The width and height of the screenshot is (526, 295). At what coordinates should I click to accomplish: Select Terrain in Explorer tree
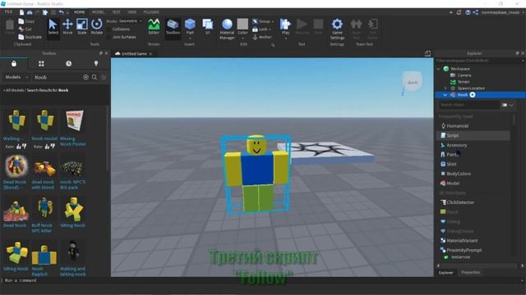click(464, 82)
